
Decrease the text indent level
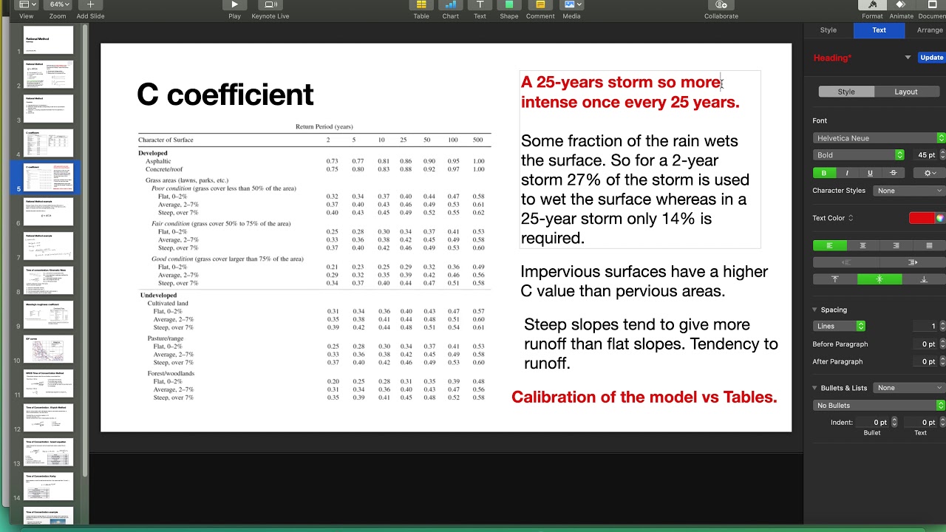pyautogui.click(x=846, y=262)
